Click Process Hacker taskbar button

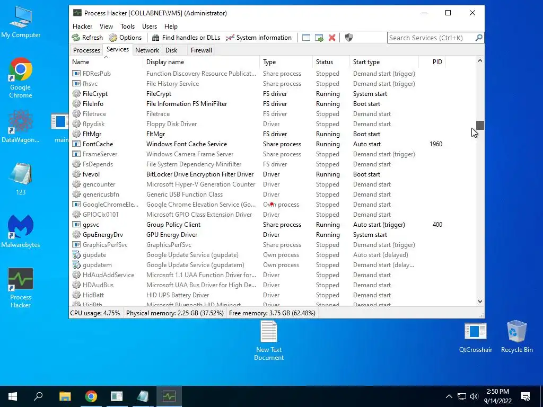169,396
